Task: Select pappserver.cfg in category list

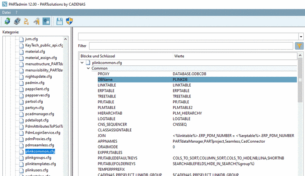Action: point(37,95)
